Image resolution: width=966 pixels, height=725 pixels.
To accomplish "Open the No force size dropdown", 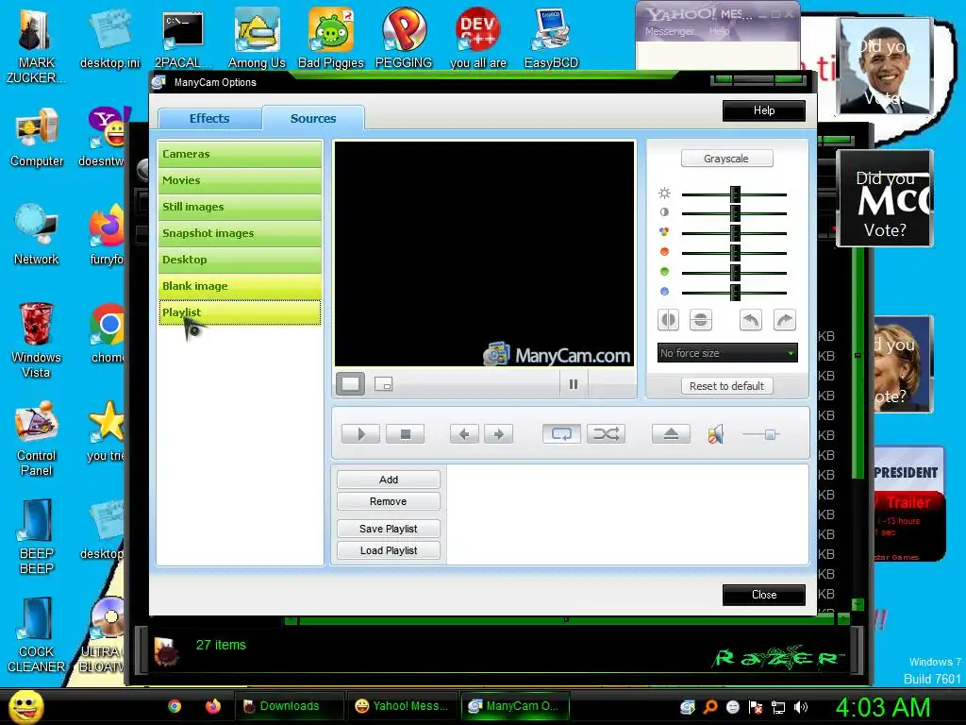I will (x=727, y=353).
